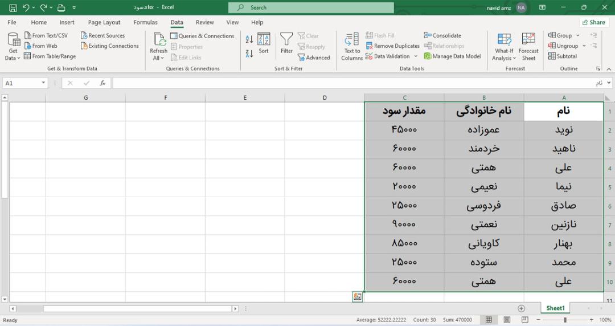This screenshot has width=615, height=326.
Task: Click the Search box in title bar
Action: (x=311, y=7)
